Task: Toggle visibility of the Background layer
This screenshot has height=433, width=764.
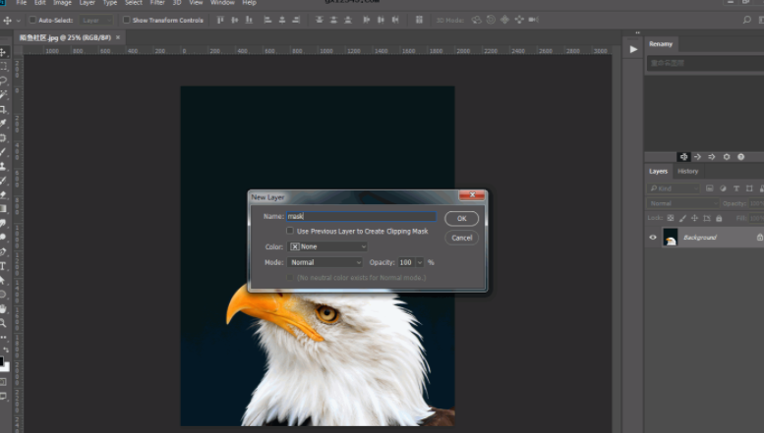Action: (653, 238)
